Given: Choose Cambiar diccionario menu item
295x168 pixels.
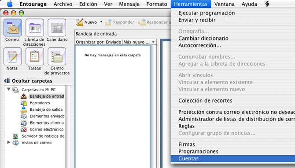Looking at the screenshot, I should (233, 38).
